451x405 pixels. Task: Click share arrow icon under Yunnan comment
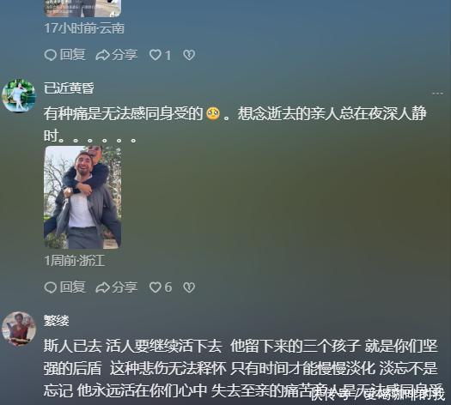(x=102, y=55)
